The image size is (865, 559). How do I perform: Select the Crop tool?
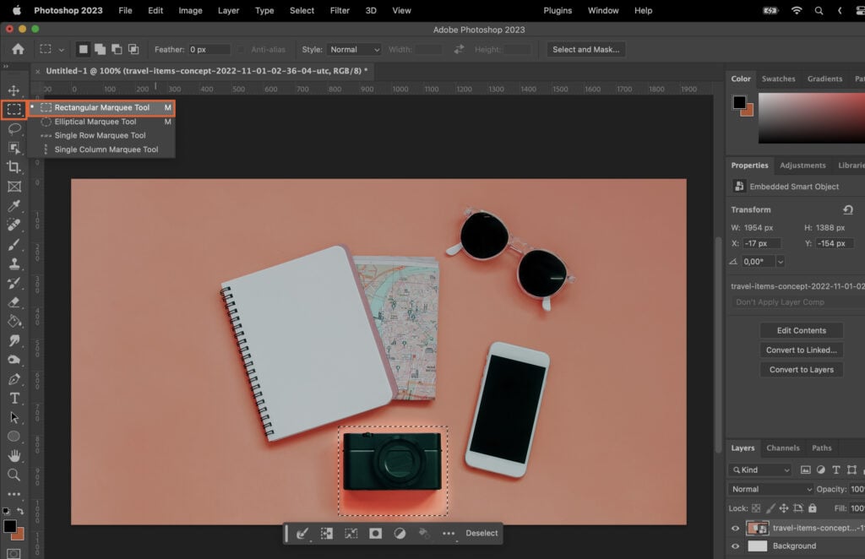12,166
